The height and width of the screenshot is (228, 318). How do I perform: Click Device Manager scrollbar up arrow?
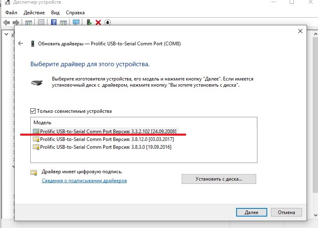pos(316,34)
